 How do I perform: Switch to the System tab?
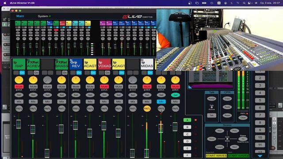click(43, 16)
